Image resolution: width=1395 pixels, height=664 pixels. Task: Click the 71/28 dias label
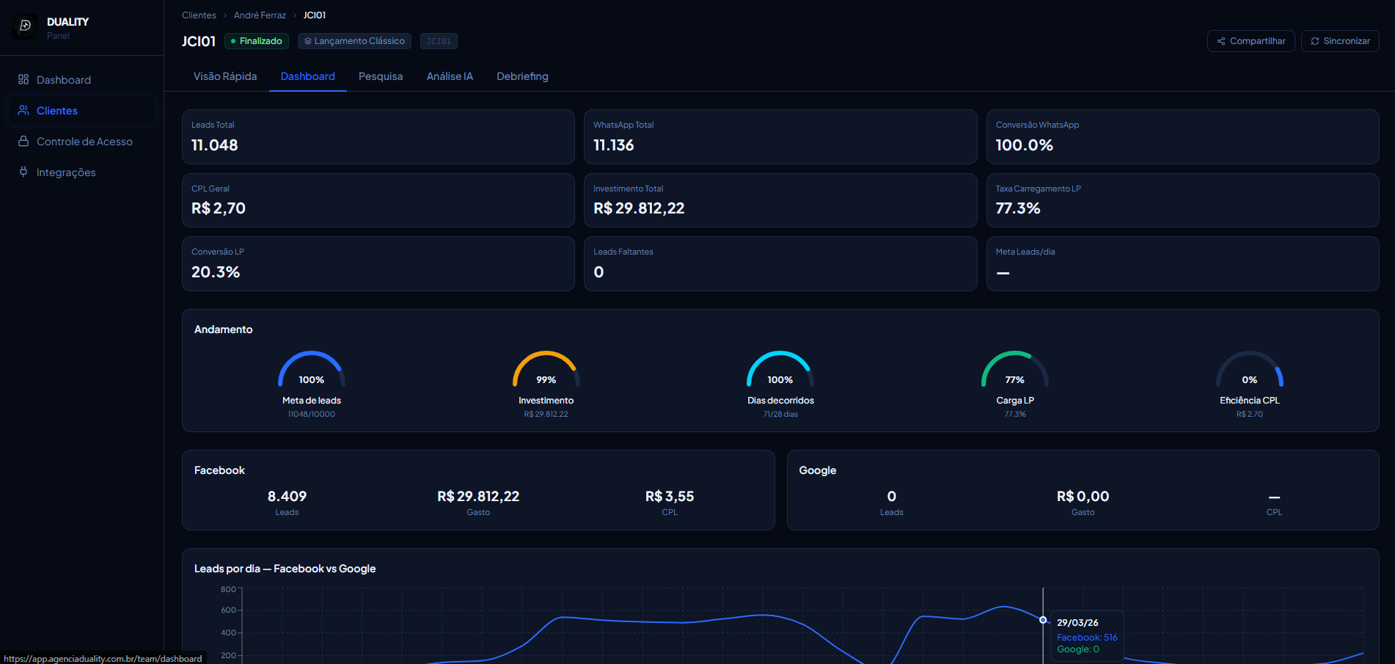[x=780, y=415]
